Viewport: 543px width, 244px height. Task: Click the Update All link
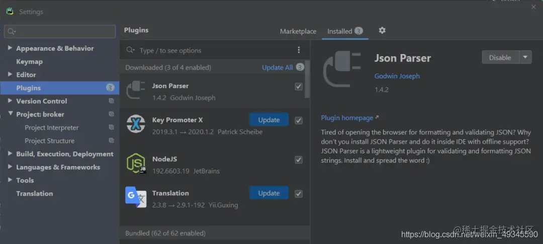click(277, 67)
